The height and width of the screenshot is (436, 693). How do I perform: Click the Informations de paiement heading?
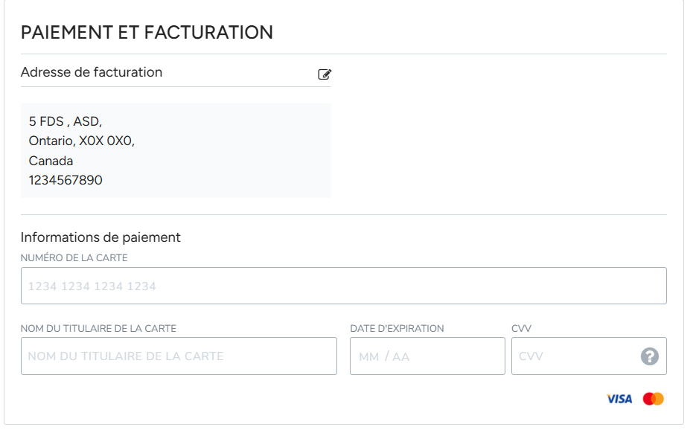tap(100, 237)
